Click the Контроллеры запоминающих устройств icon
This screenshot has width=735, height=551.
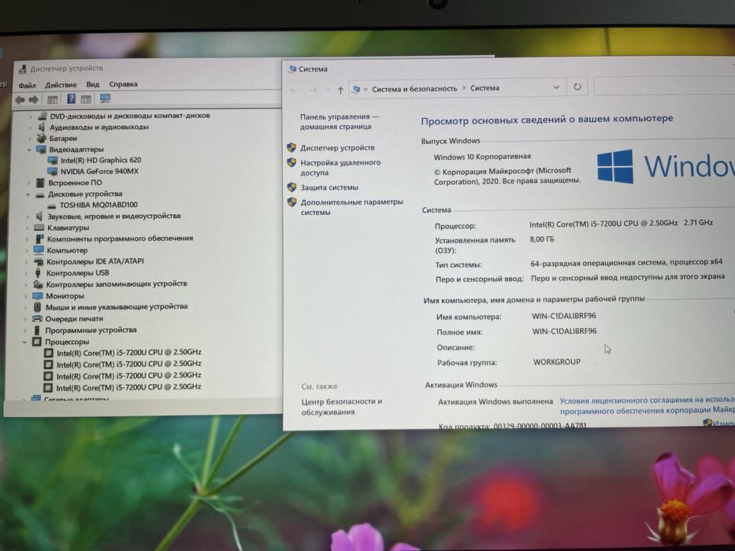[x=38, y=284]
